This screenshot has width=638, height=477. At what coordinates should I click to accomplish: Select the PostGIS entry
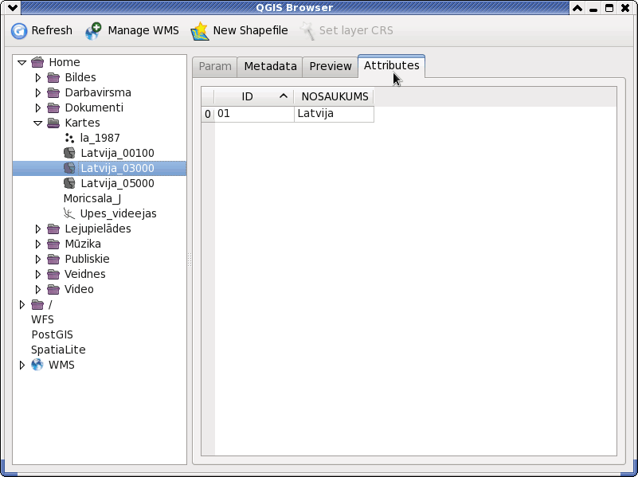pyautogui.click(x=52, y=334)
